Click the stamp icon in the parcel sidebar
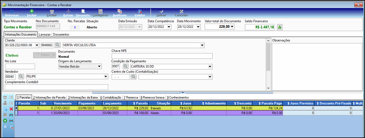The image size is (365, 138). (5, 103)
